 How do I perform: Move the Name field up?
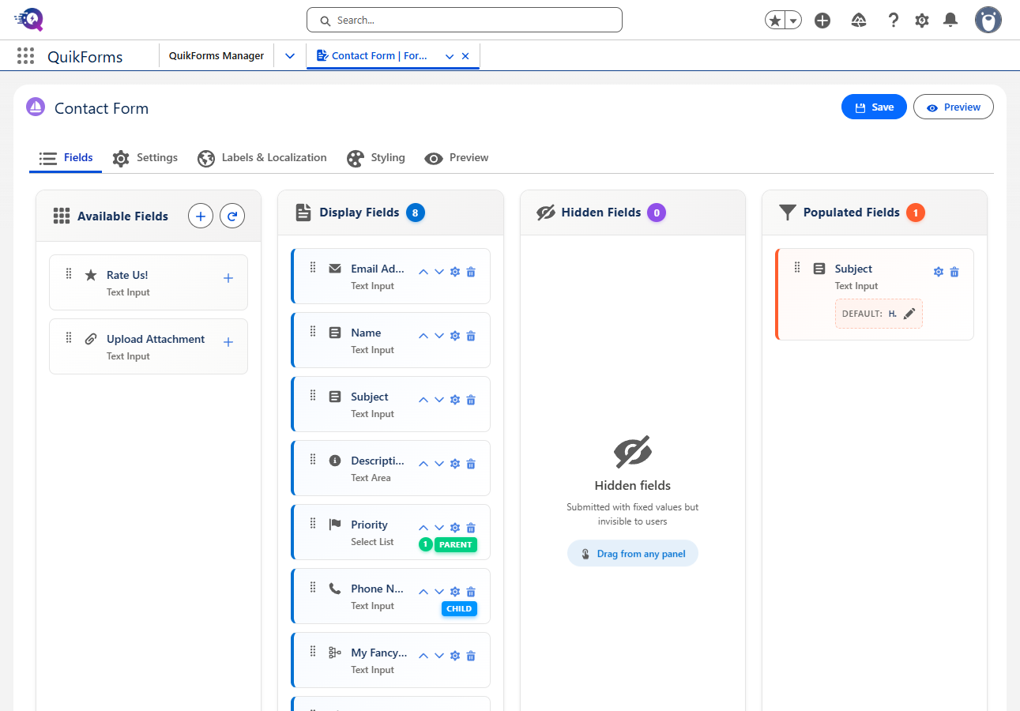(x=423, y=335)
